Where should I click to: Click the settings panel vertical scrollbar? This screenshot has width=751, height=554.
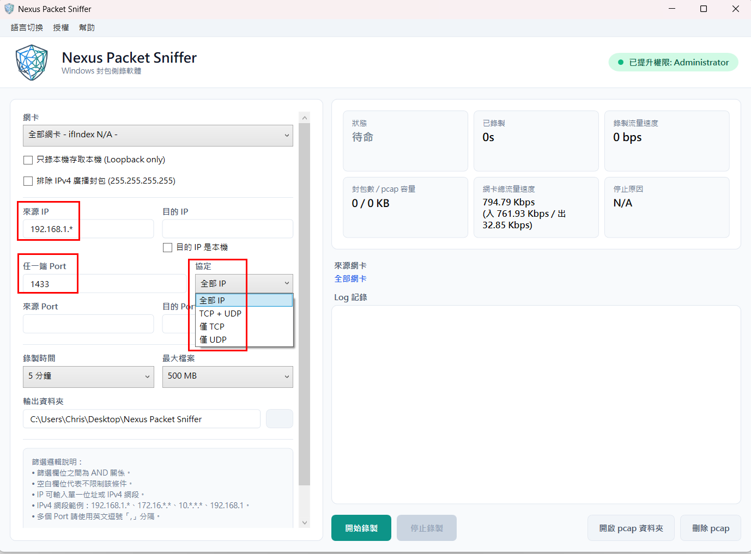(x=305, y=304)
